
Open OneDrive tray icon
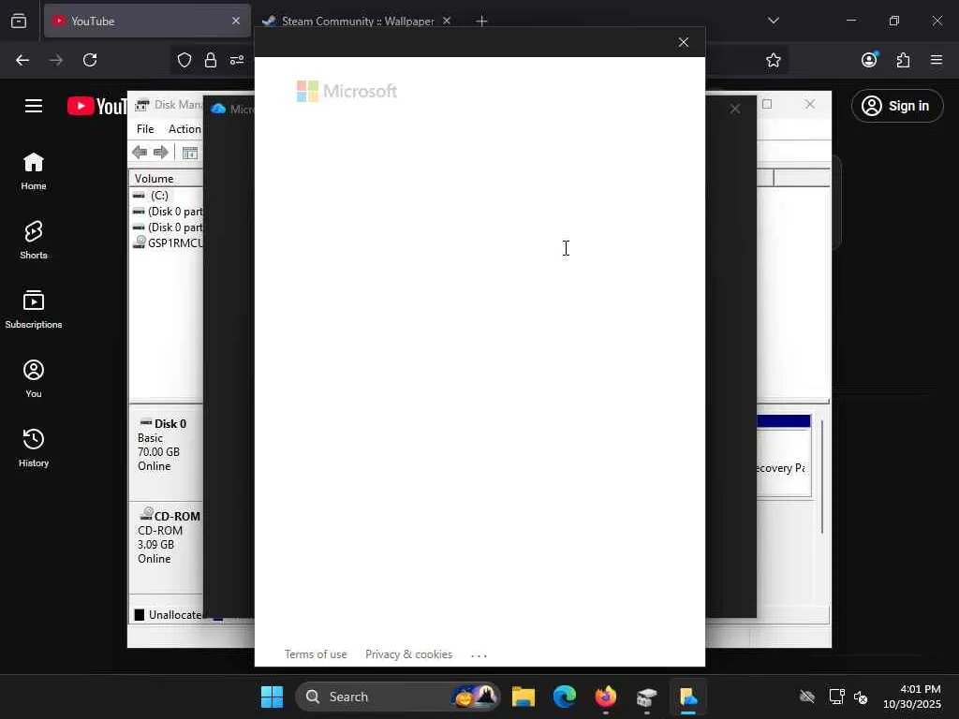coord(807,697)
